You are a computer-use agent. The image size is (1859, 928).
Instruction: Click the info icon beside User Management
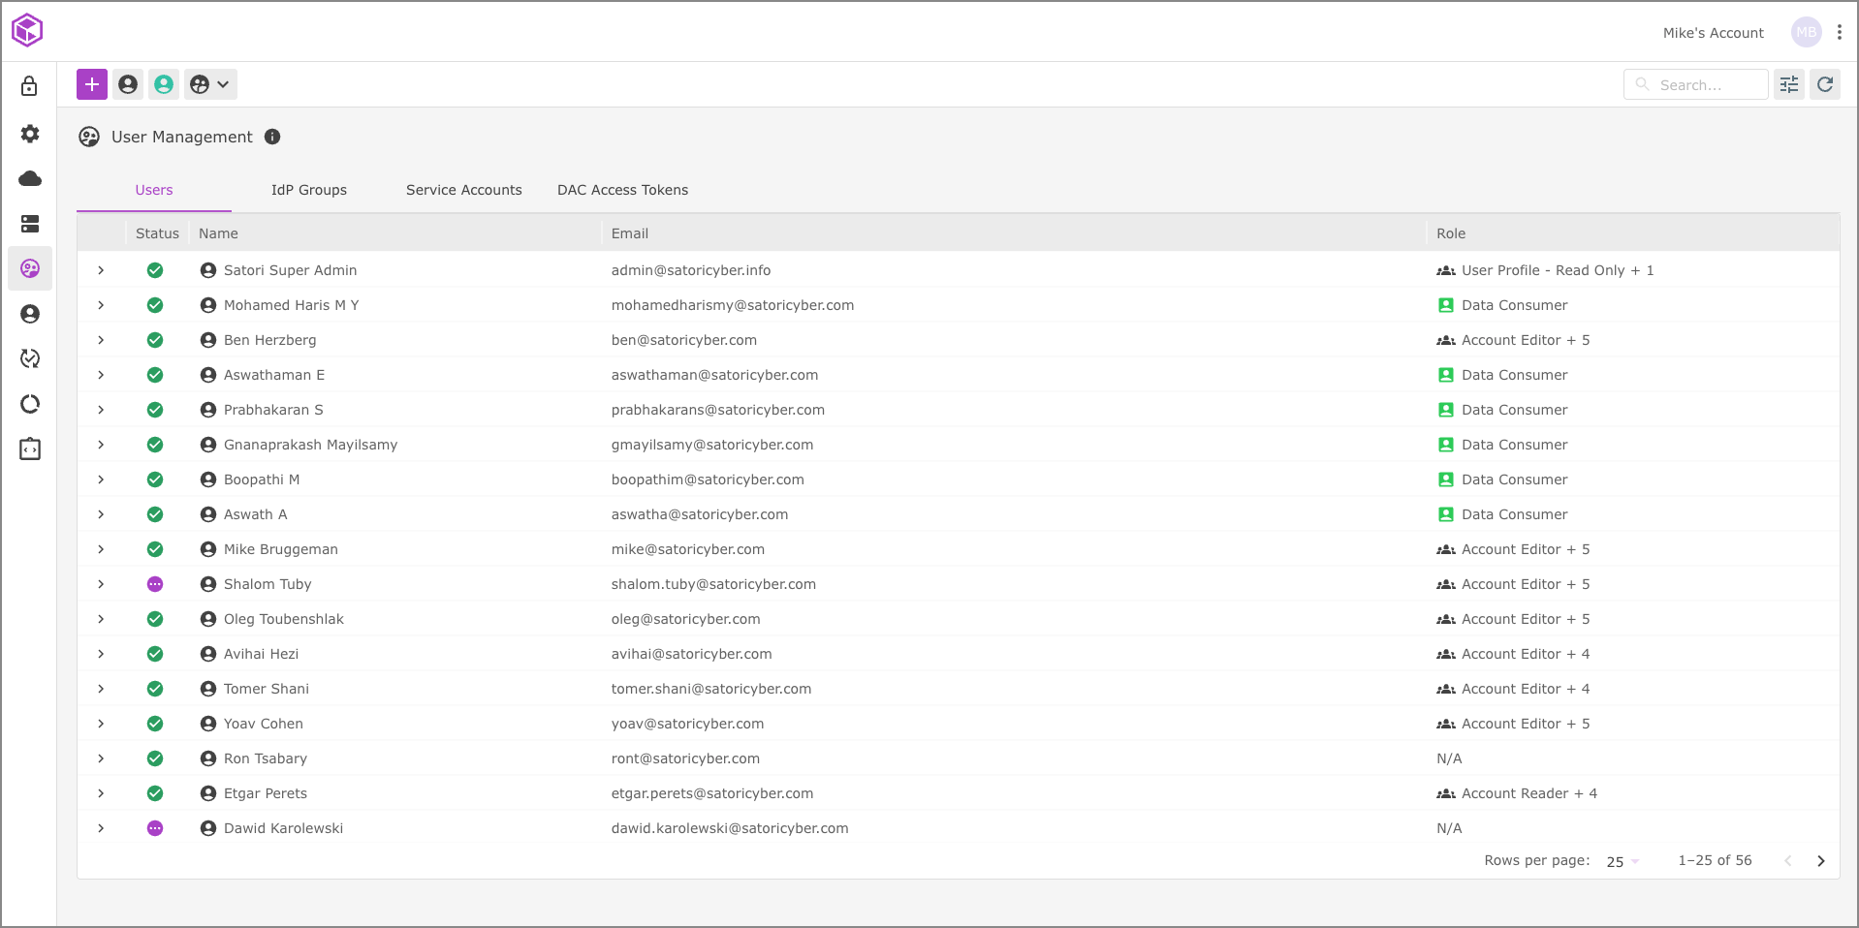pyautogui.click(x=272, y=137)
